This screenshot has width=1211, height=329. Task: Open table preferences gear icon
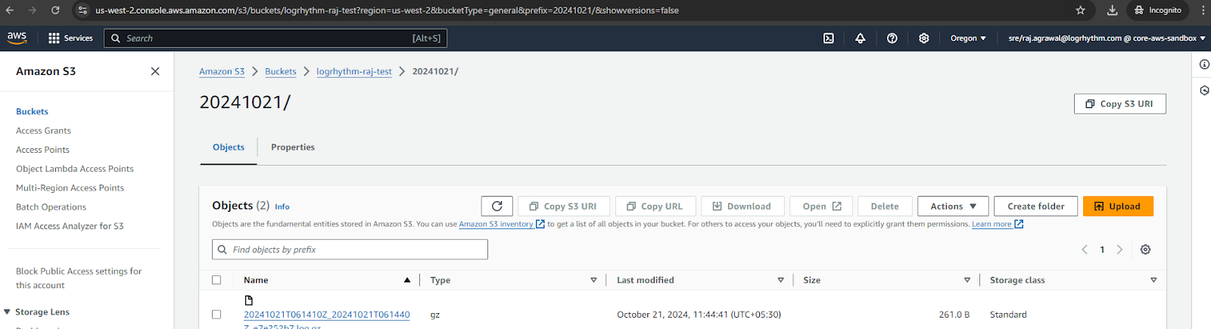point(1145,250)
